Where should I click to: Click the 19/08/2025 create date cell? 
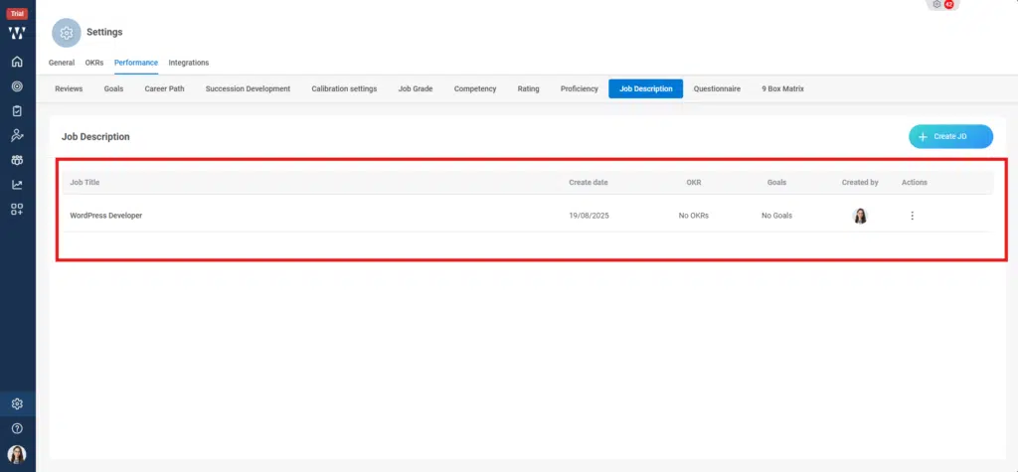coord(589,216)
